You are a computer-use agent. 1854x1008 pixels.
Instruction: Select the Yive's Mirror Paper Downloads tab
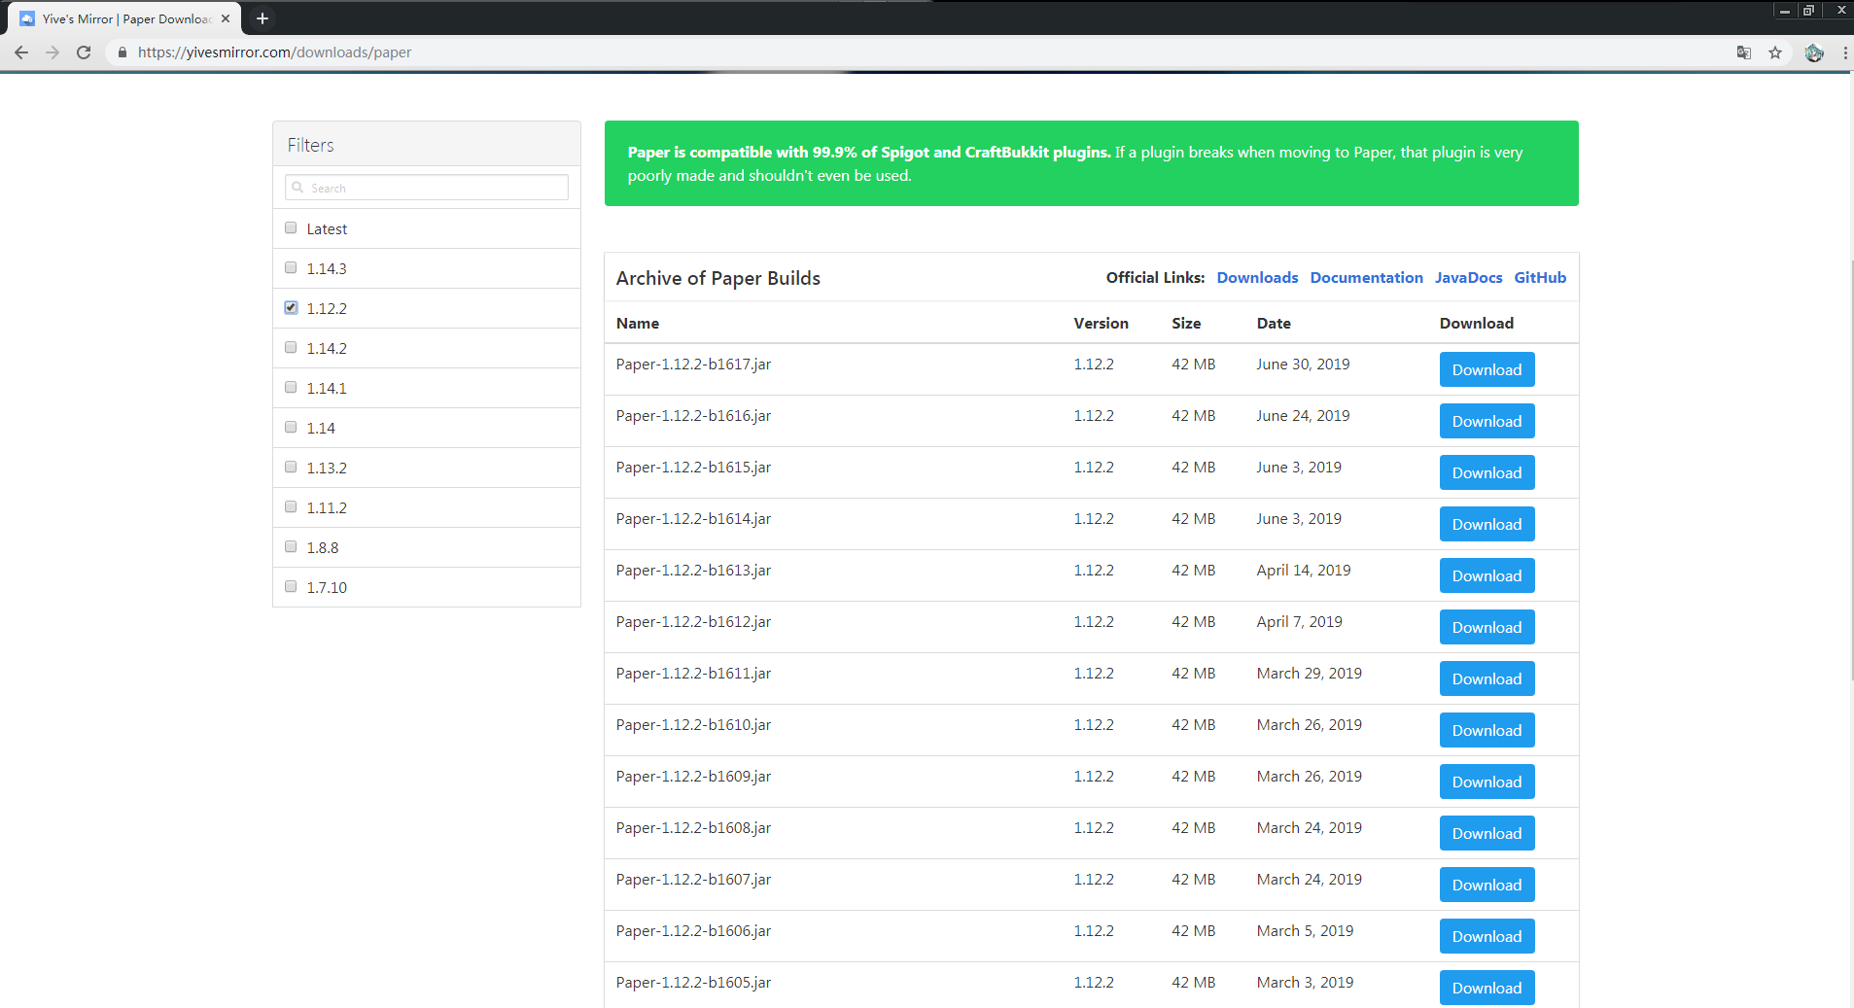(x=126, y=18)
